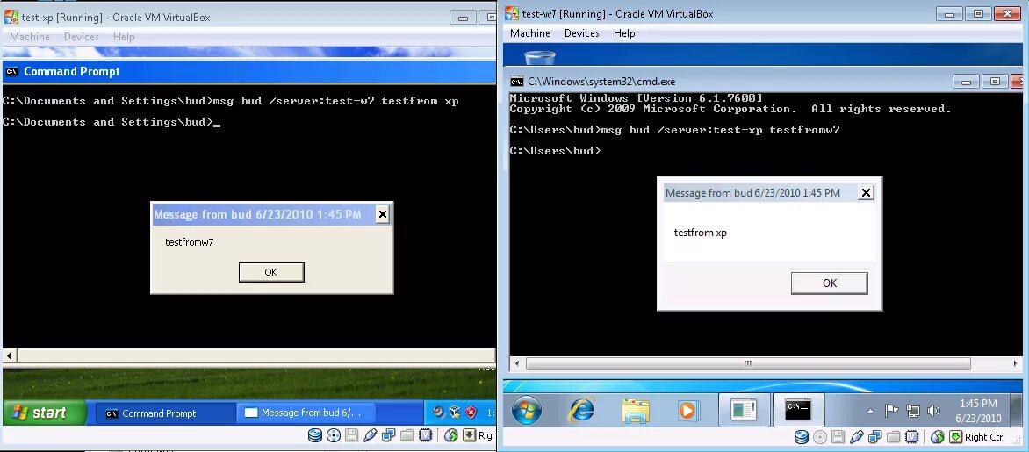Viewport: 1029px width, 452px height.
Task: Click cmd.exe title bar icon in Windows 7
Action: tap(517, 82)
